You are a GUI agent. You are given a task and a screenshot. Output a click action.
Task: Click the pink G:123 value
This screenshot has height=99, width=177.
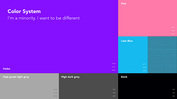(x=173, y=31)
